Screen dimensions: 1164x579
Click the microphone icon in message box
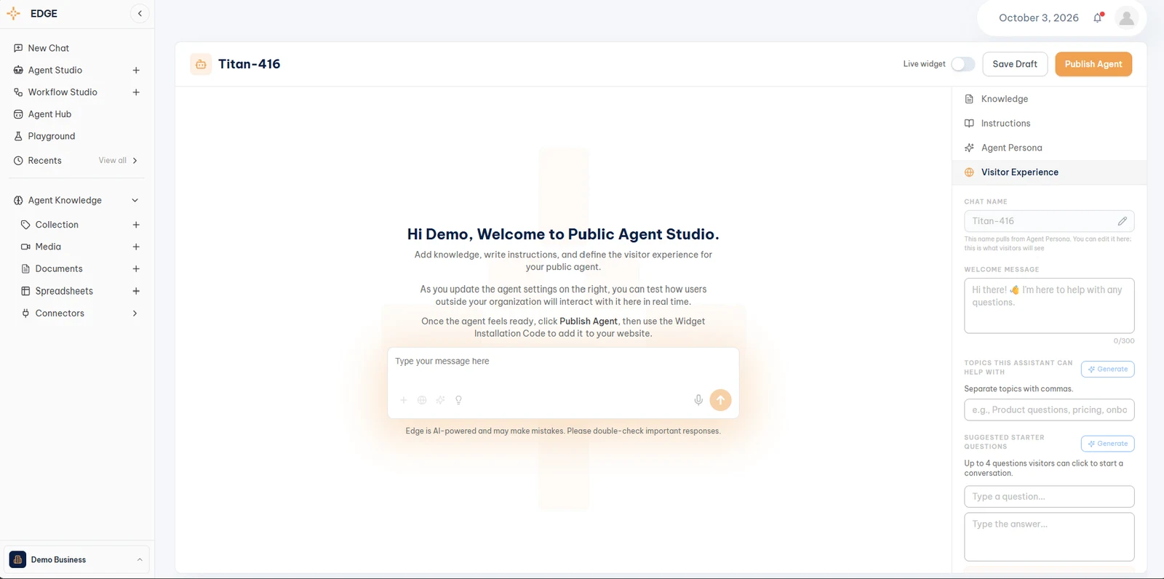pyautogui.click(x=698, y=400)
